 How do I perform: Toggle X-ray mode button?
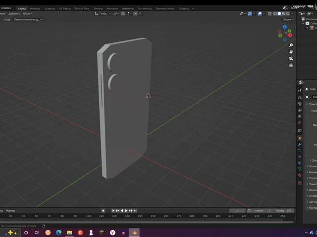point(269,14)
